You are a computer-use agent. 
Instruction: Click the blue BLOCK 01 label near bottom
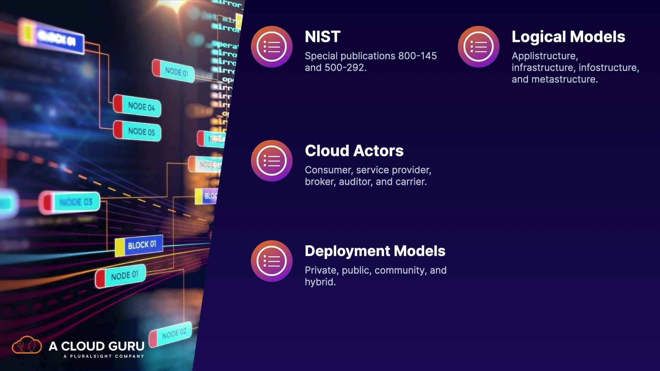142,245
